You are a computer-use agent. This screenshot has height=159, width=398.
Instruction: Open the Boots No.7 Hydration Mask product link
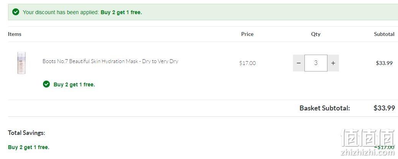click(110, 61)
